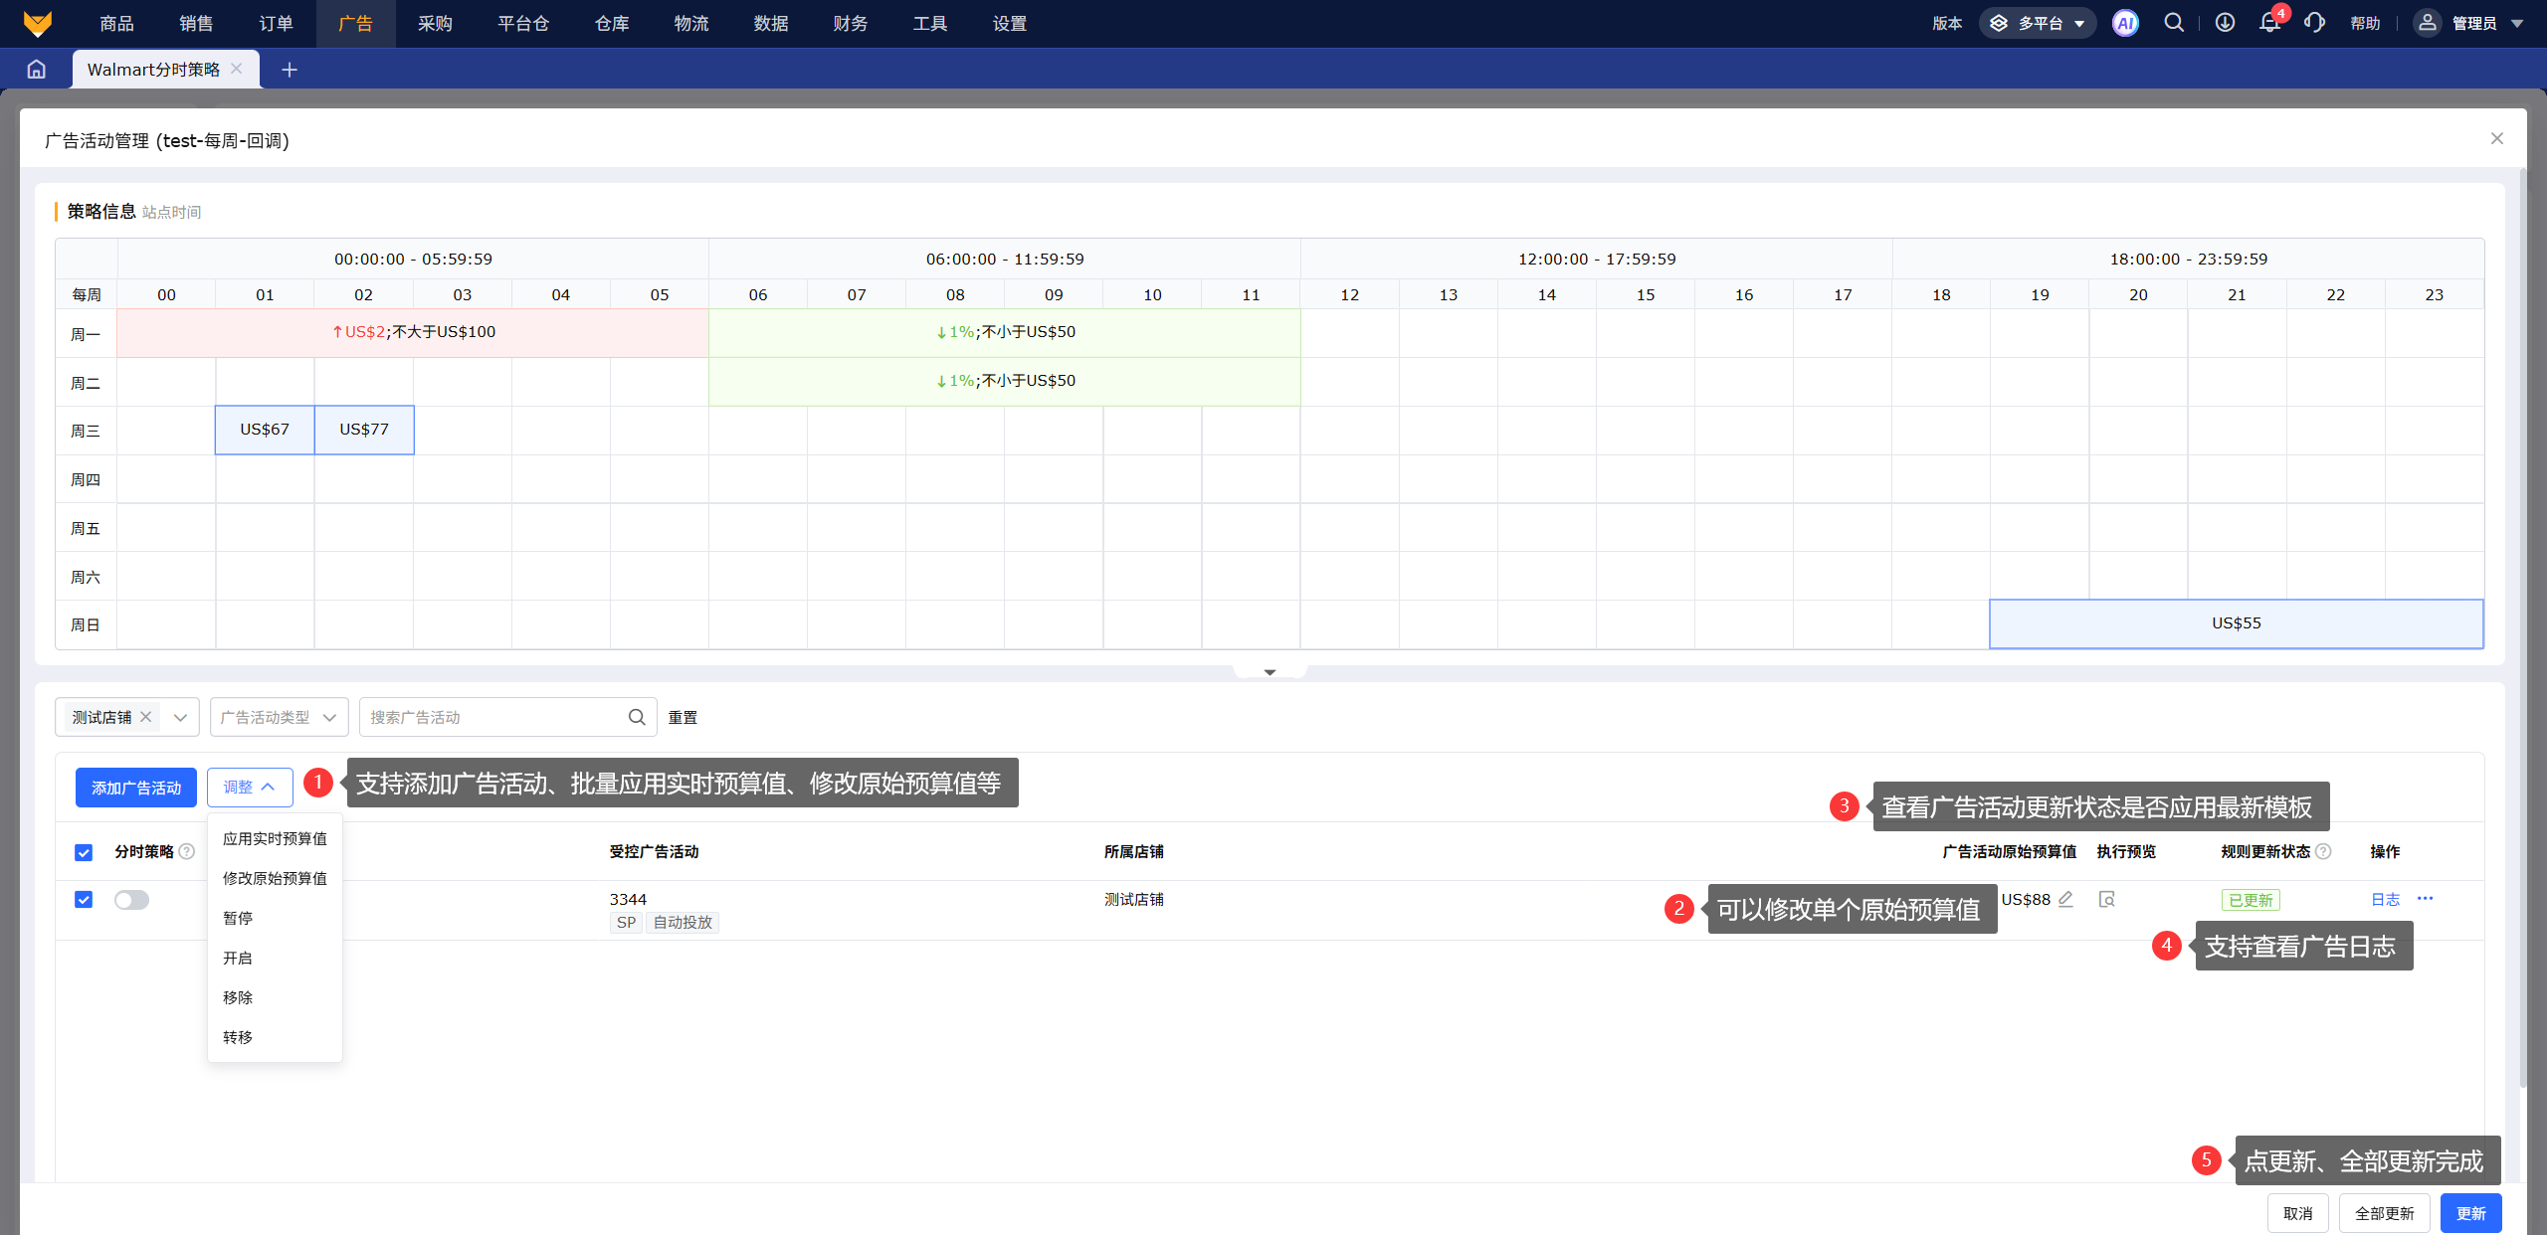
Task: Open the 测试店铺 store selector dropdown
Action: click(x=180, y=717)
